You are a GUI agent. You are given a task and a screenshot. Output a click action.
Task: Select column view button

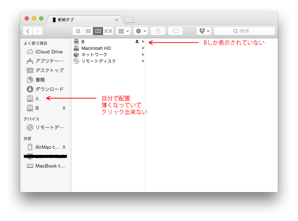pyautogui.click(x=98, y=31)
